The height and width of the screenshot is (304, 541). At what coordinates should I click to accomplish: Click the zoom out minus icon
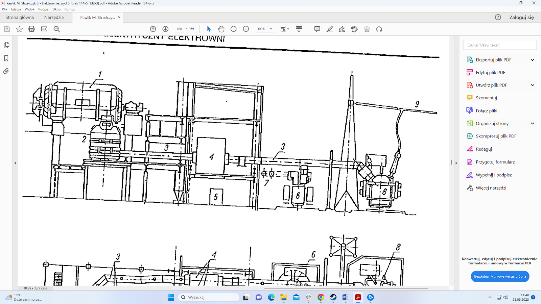click(233, 29)
